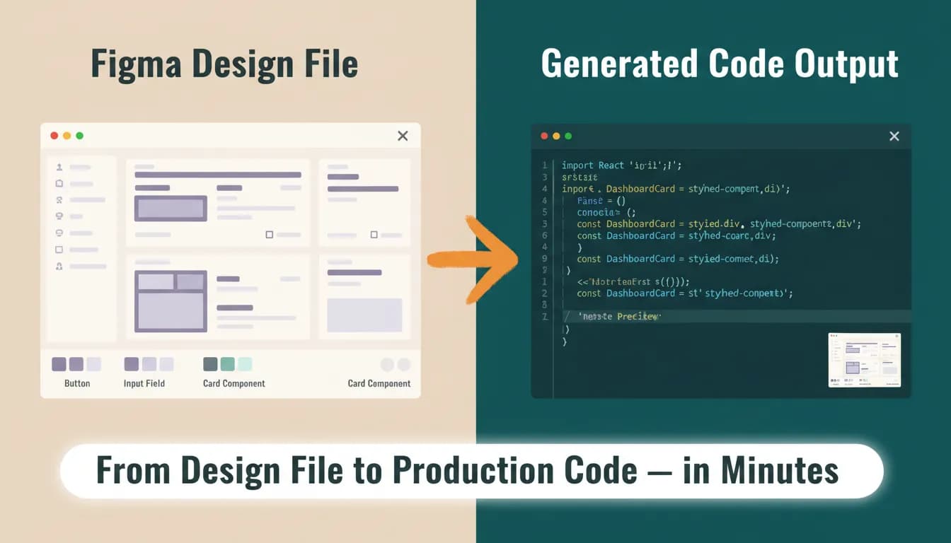Click the yellow dot in the code editor title bar

556,136
